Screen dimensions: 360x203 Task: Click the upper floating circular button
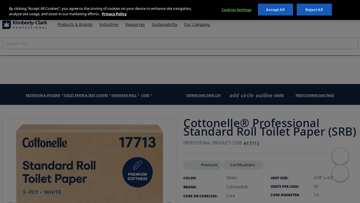pos(340,157)
